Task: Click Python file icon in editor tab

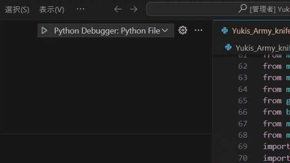Action: click(225, 30)
